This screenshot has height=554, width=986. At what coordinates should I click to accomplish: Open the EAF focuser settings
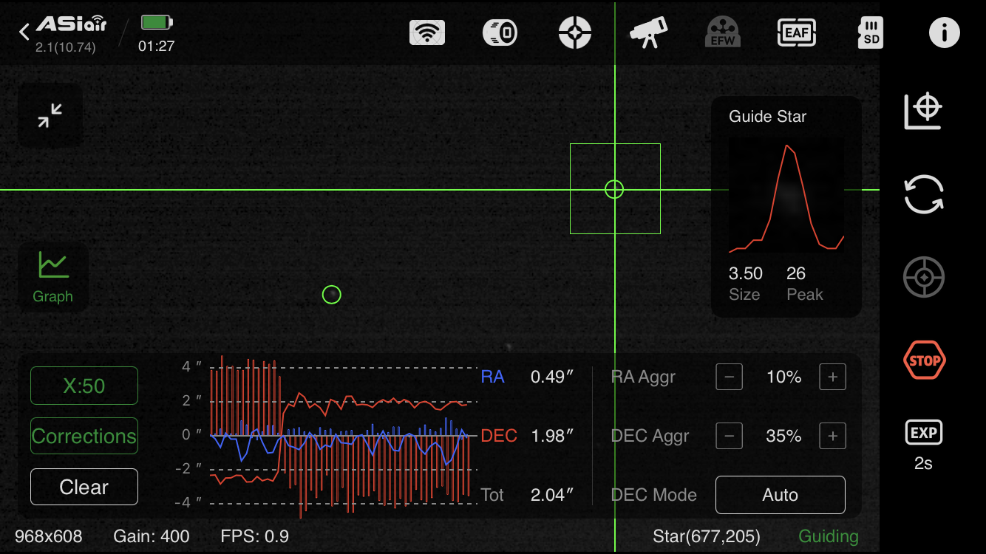(796, 33)
